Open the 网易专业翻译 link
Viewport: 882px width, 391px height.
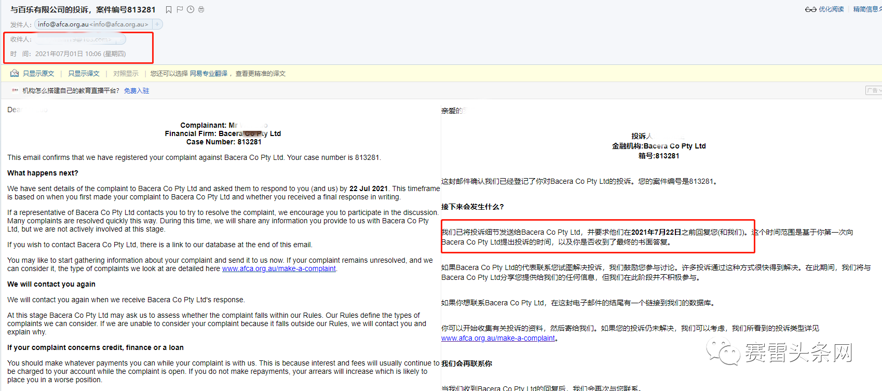(209, 74)
